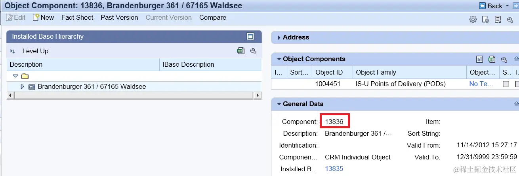Open the Back history dropdown arrow
This screenshot has height=176, width=519.
507,6
